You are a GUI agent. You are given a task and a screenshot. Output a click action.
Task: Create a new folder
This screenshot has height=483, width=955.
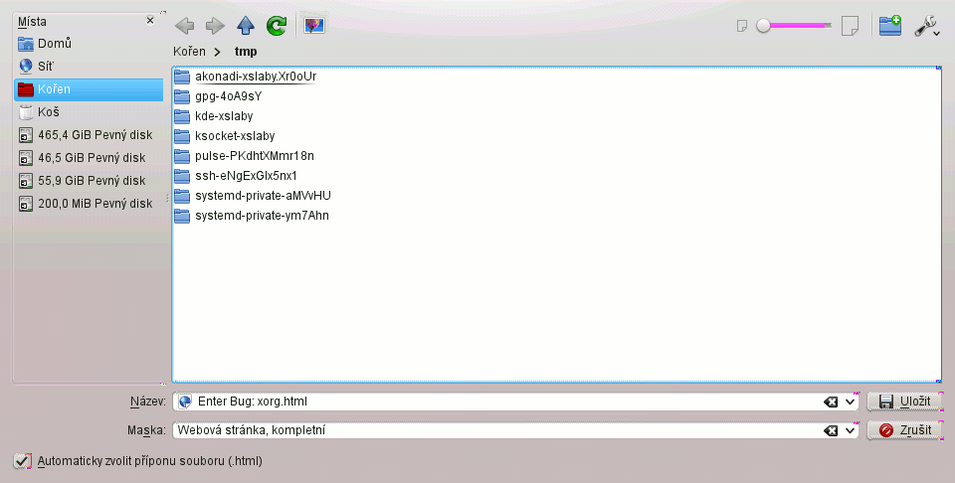[x=890, y=26]
